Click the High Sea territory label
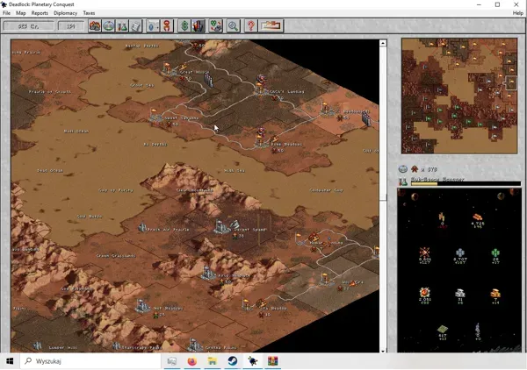The height and width of the screenshot is (370, 527). coord(235,170)
